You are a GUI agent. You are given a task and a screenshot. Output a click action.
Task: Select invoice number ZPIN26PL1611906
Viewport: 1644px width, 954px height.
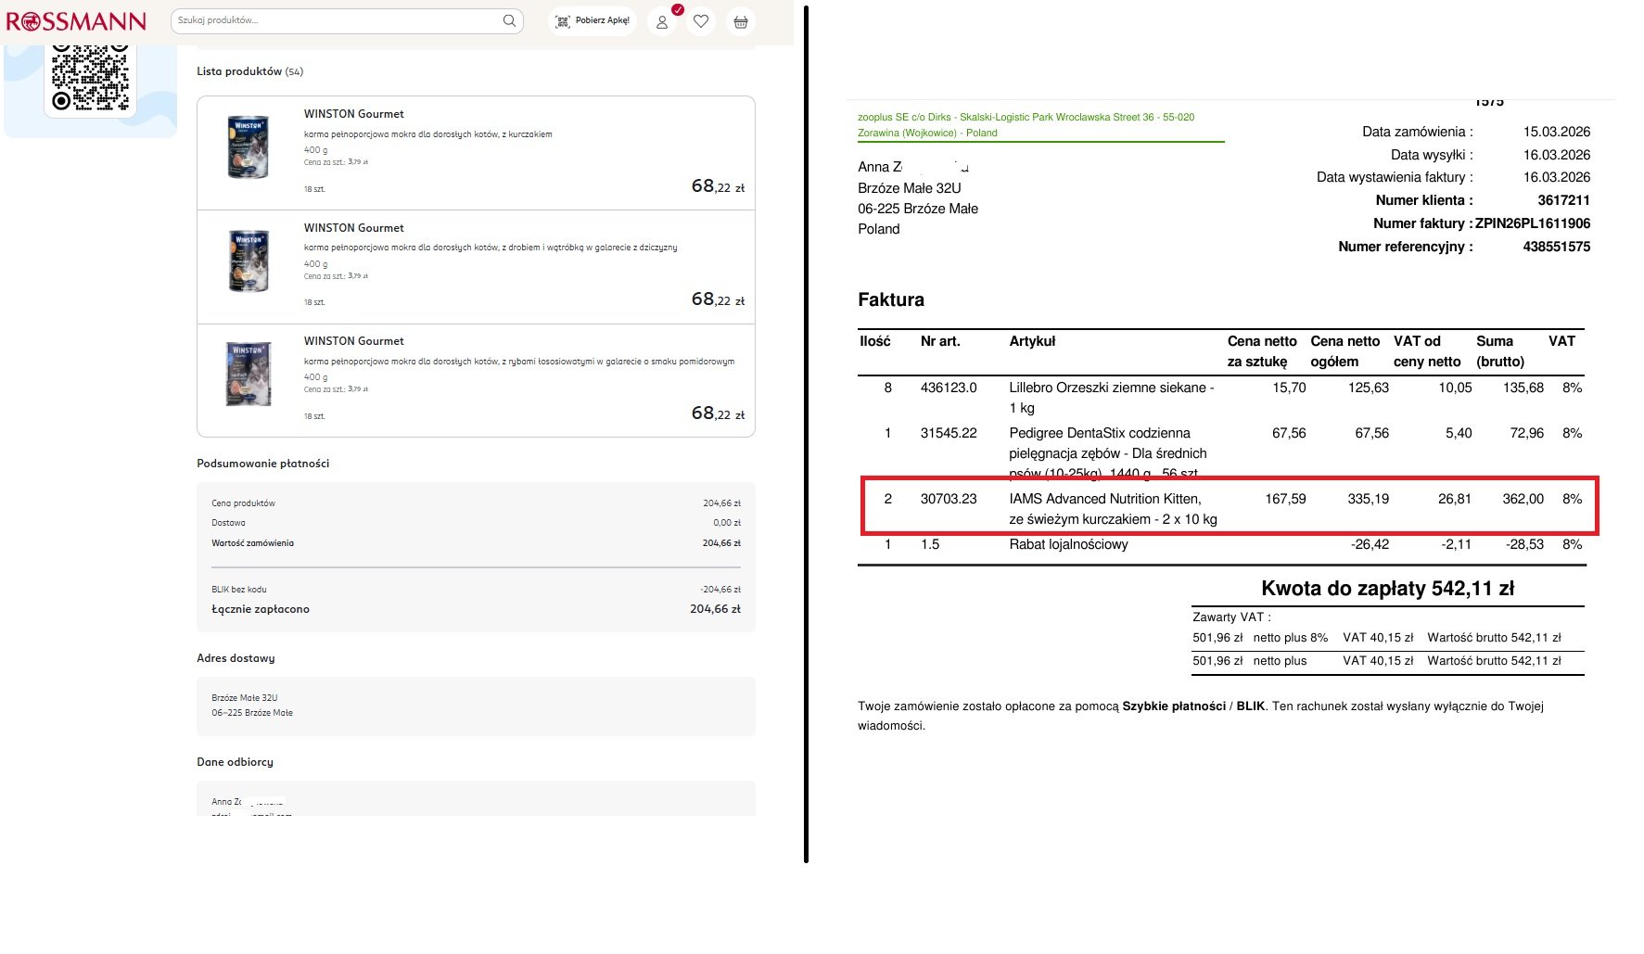click(x=1533, y=223)
